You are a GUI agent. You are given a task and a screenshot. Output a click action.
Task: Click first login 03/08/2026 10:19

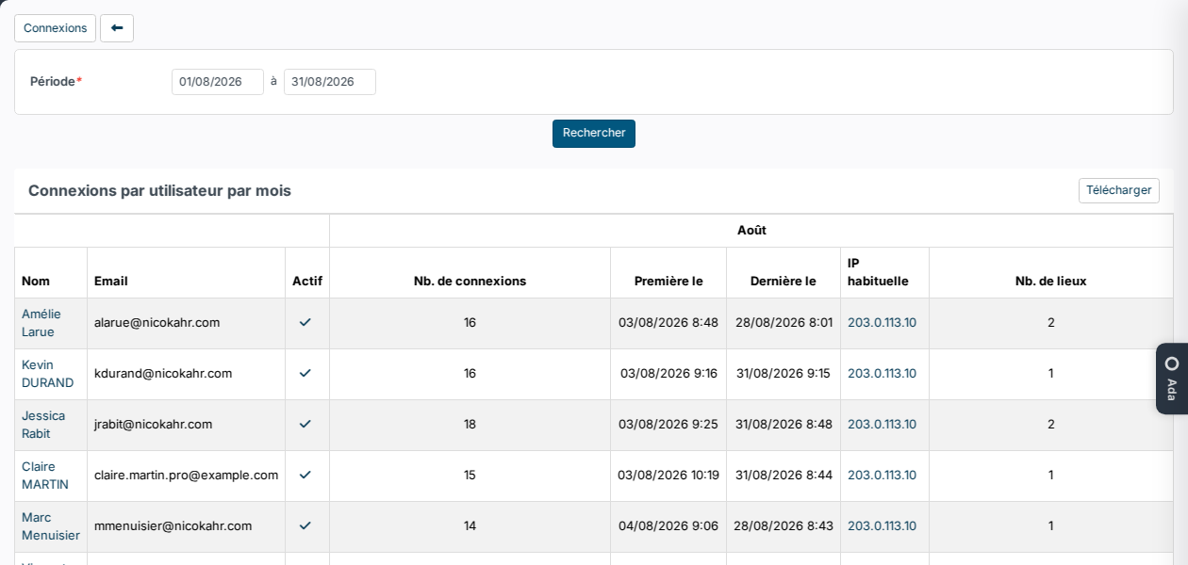coord(668,475)
